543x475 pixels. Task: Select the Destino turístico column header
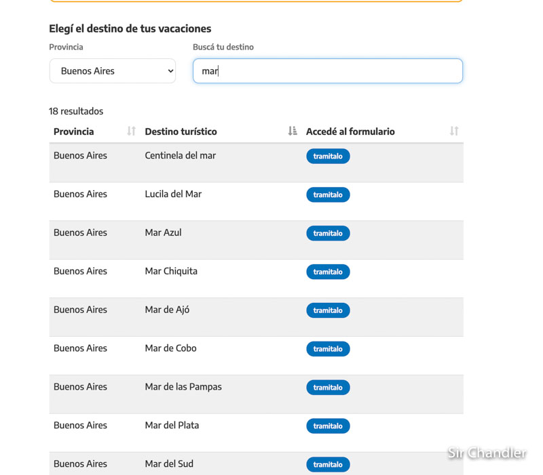point(181,131)
